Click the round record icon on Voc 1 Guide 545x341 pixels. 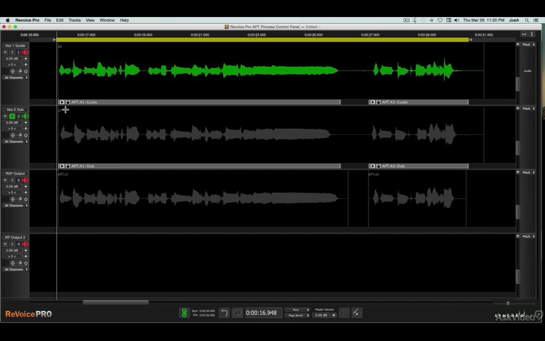tap(26, 71)
